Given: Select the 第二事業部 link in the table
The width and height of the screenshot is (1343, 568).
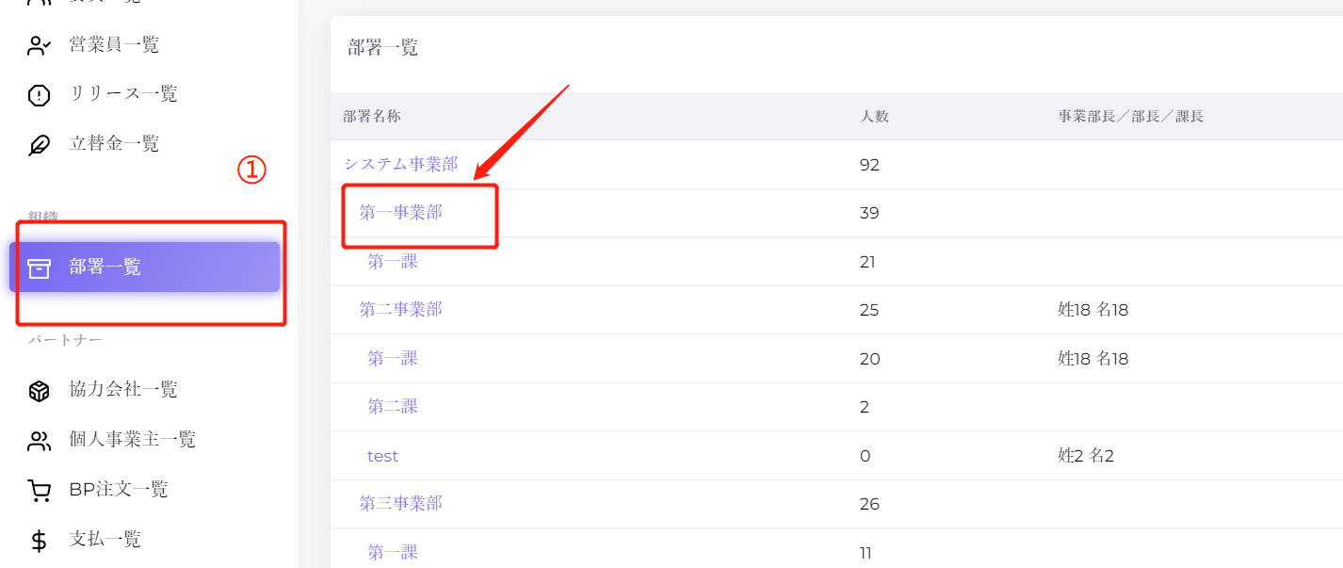Looking at the screenshot, I should [x=400, y=309].
